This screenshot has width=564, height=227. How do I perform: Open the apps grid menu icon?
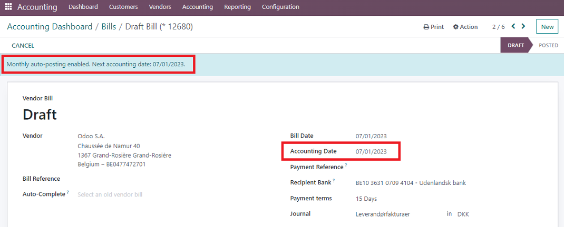tap(8, 7)
